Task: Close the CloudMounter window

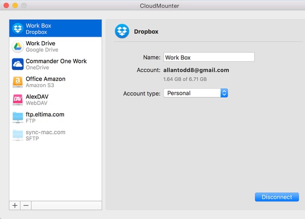Action: pyautogui.click(x=6, y=5)
